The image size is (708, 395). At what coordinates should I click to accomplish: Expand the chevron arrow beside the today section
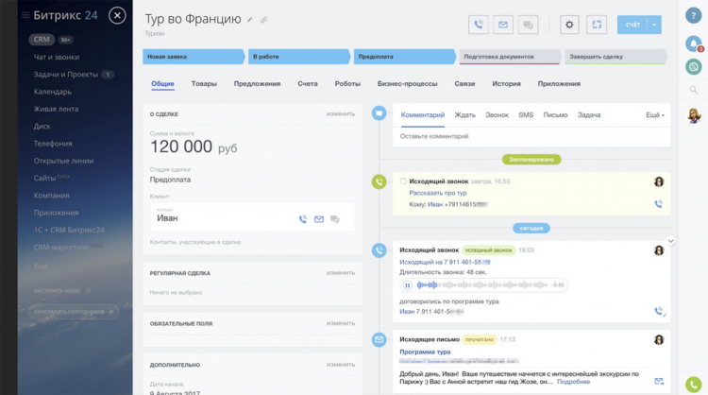[670, 241]
